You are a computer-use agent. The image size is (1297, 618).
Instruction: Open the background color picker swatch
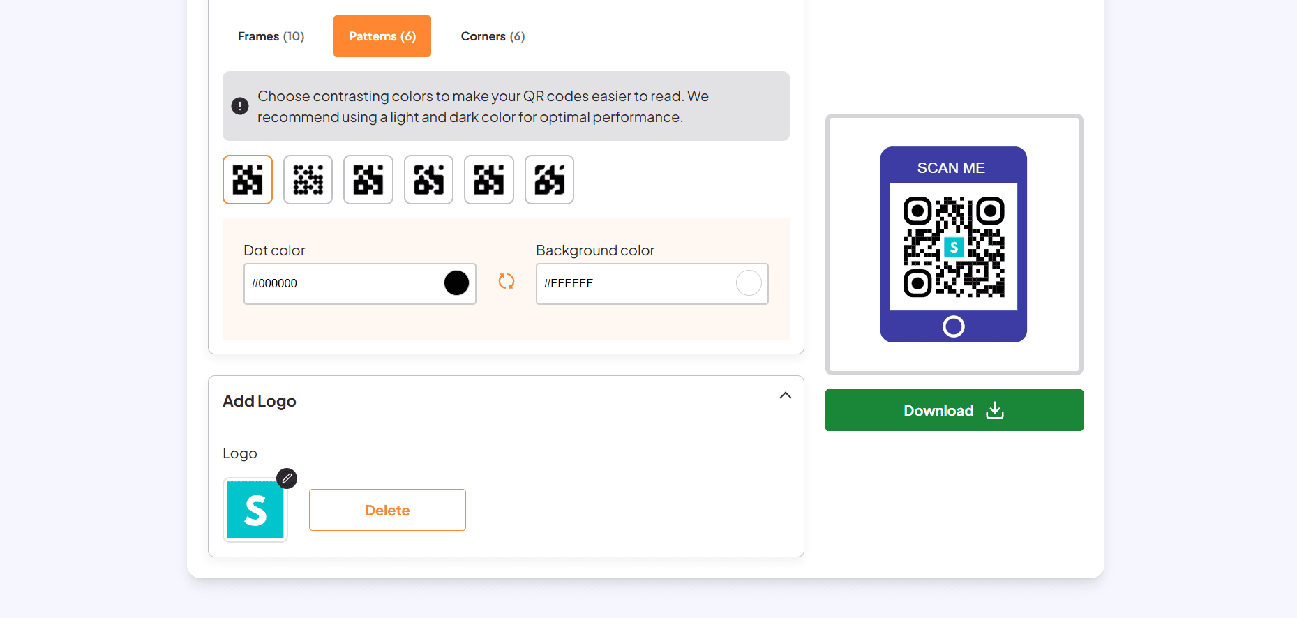click(749, 282)
